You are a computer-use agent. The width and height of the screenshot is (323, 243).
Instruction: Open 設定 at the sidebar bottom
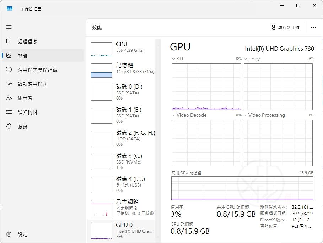point(43,234)
